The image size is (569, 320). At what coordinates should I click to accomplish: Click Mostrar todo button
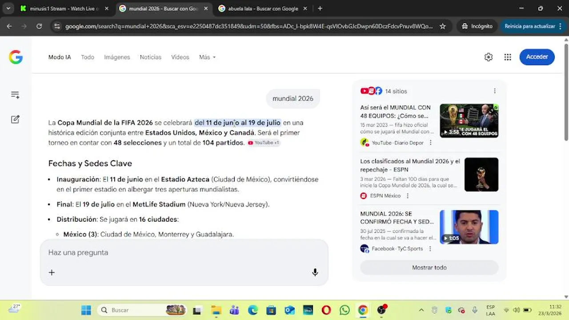(x=429, y=268)
